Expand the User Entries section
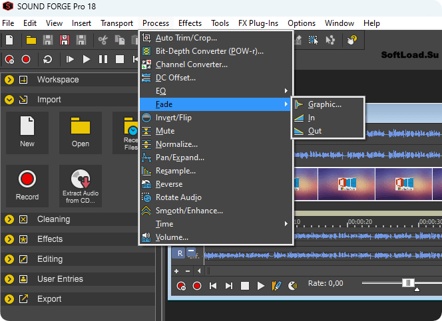The width and height of the screenshot is (442, 321). [x=9, y=279]
